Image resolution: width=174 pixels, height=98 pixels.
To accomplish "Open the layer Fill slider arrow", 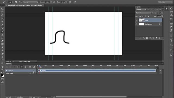I will (162, 16).
